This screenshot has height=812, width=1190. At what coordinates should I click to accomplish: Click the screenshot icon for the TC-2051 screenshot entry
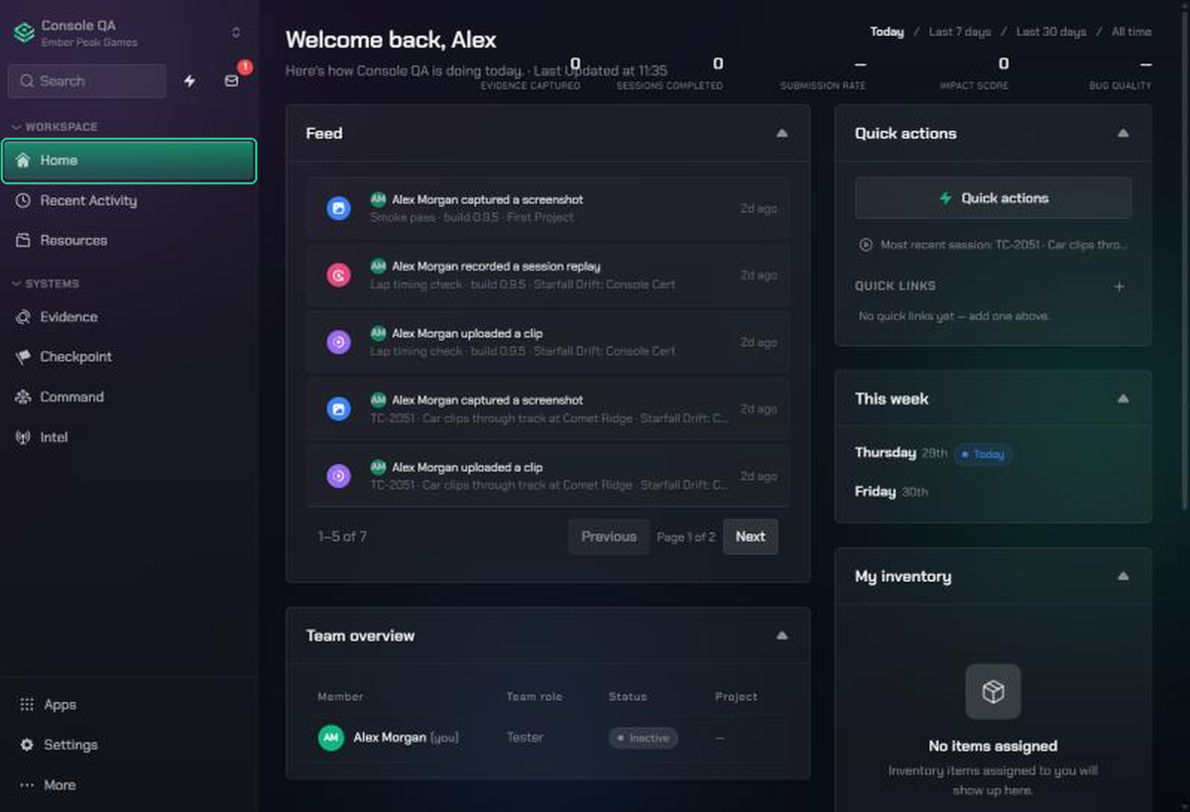pyautogui.click(x=338, y=408)
